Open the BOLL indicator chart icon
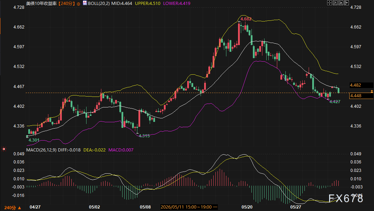The image size is (374, 211). pos(85,3)
